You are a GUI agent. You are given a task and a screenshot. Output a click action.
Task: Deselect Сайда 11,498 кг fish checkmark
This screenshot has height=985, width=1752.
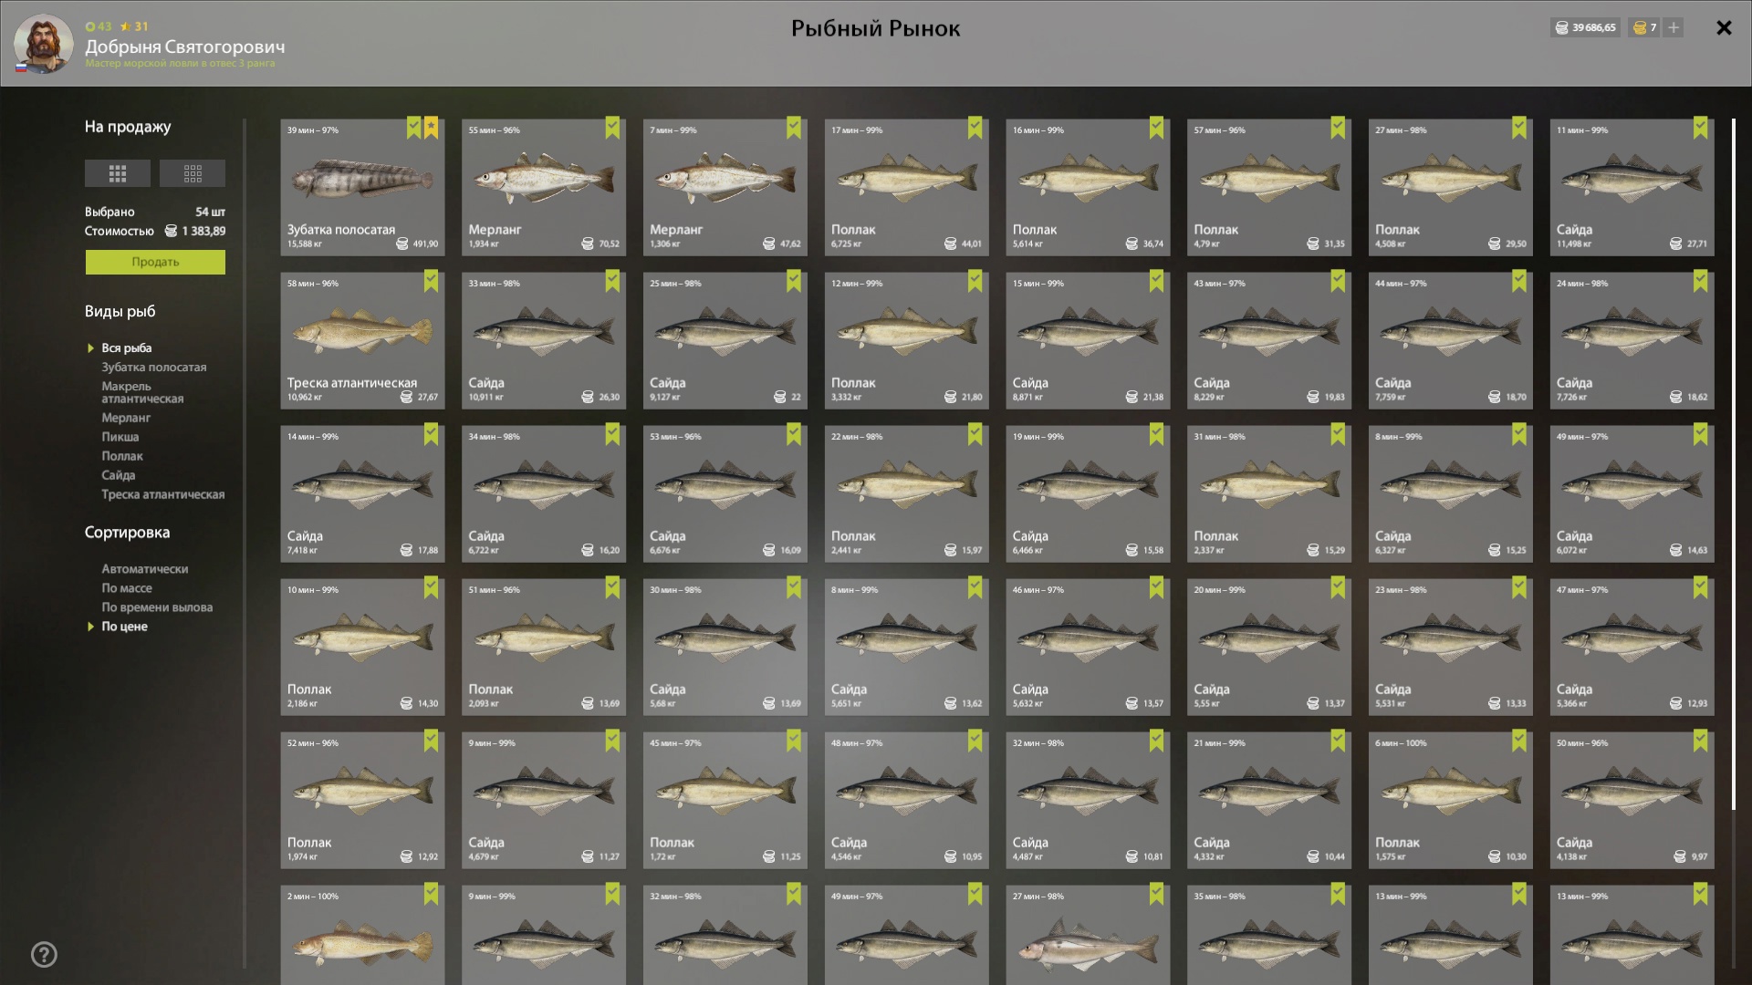pos(1700,128)
